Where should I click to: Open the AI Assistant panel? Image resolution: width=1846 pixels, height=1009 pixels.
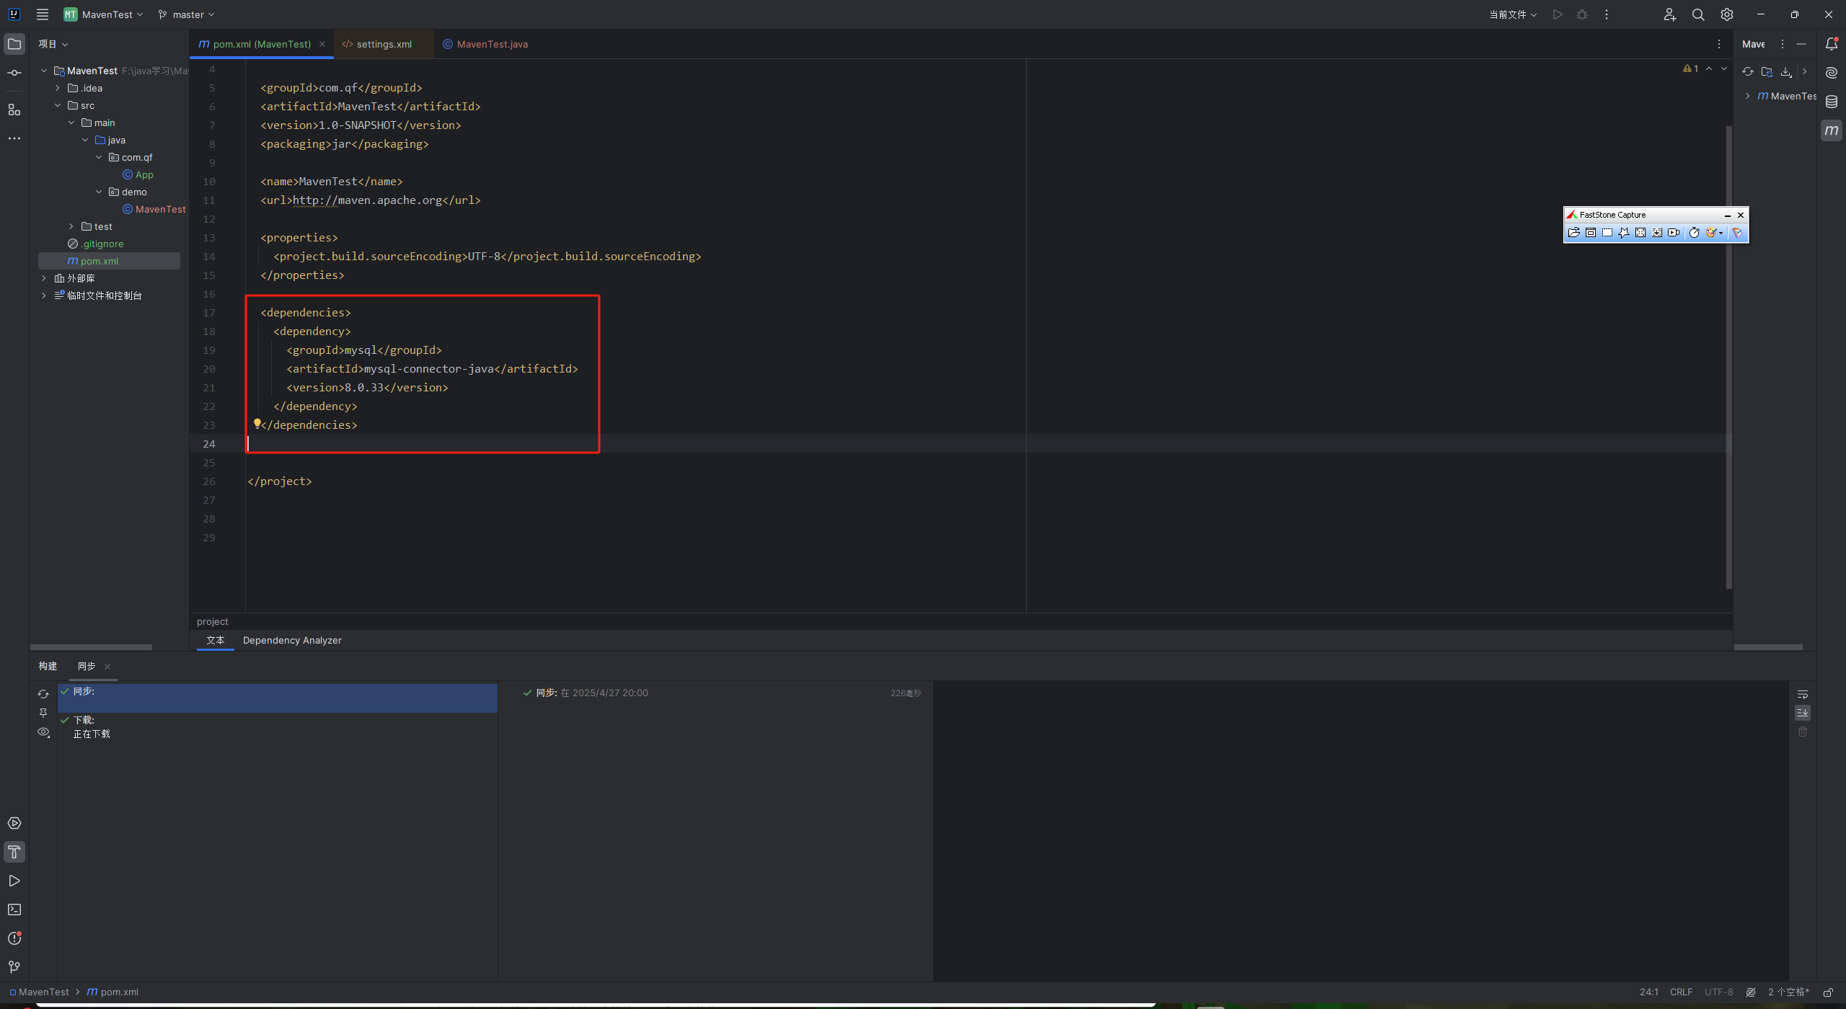click(1832, 72)
